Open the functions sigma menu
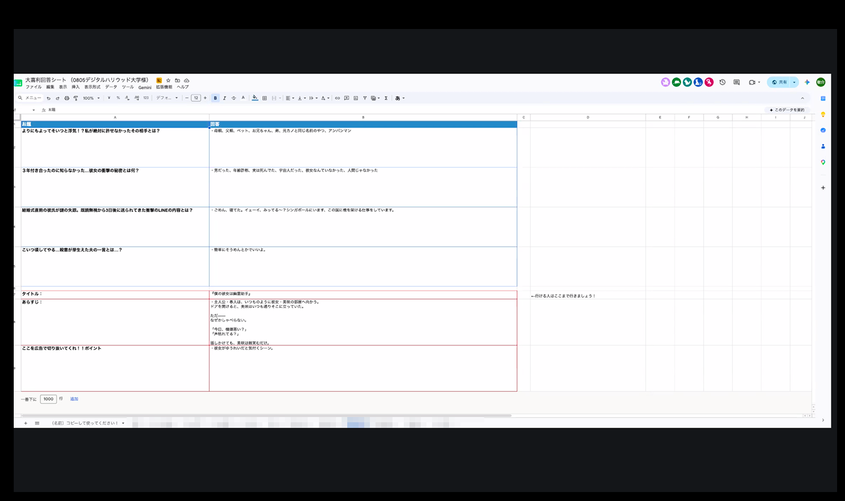The height and width of the screenshot is (501, 845). point(386,98)
